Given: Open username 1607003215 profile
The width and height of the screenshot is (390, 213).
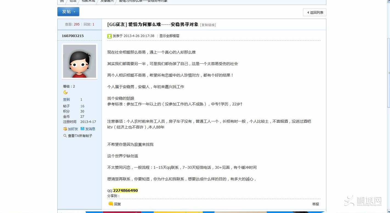Looking at the screenshot, I should coord(73,36).
